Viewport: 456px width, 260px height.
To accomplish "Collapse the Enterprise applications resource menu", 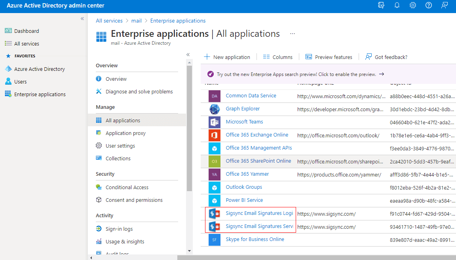I will (188, 55).
